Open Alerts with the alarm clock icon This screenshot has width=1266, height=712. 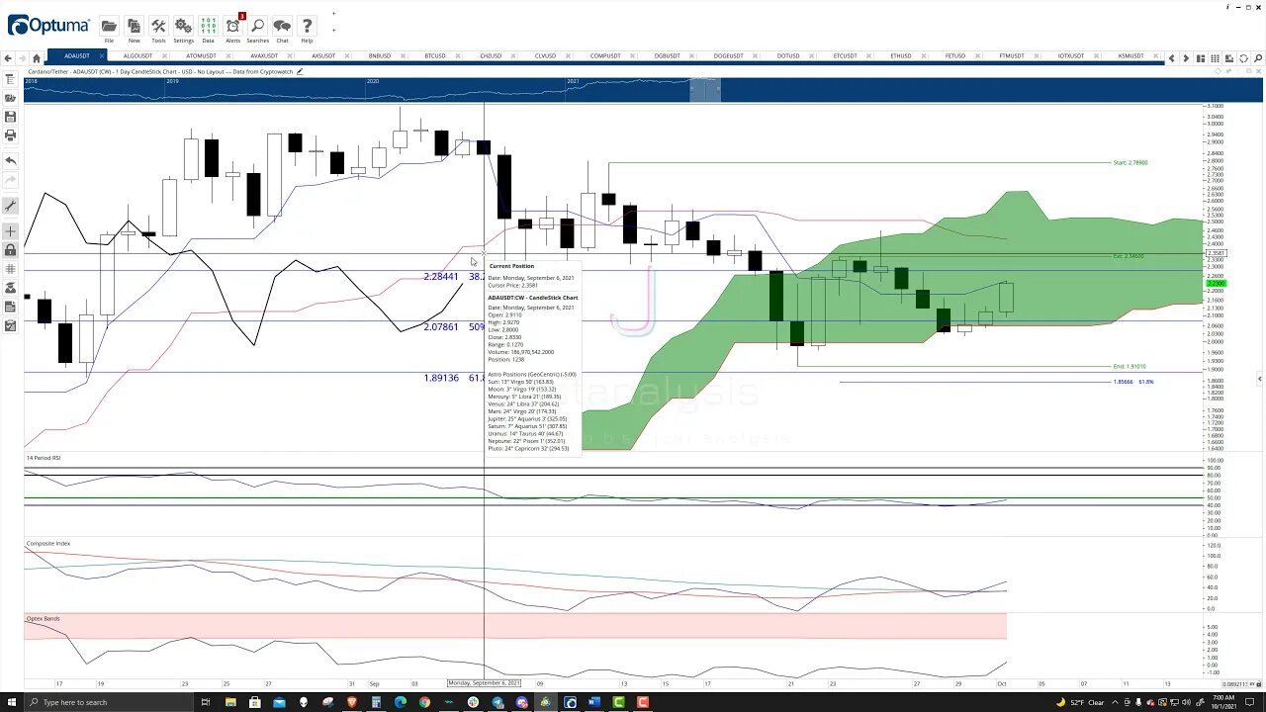pyautogui.click(x=232, y=27)
